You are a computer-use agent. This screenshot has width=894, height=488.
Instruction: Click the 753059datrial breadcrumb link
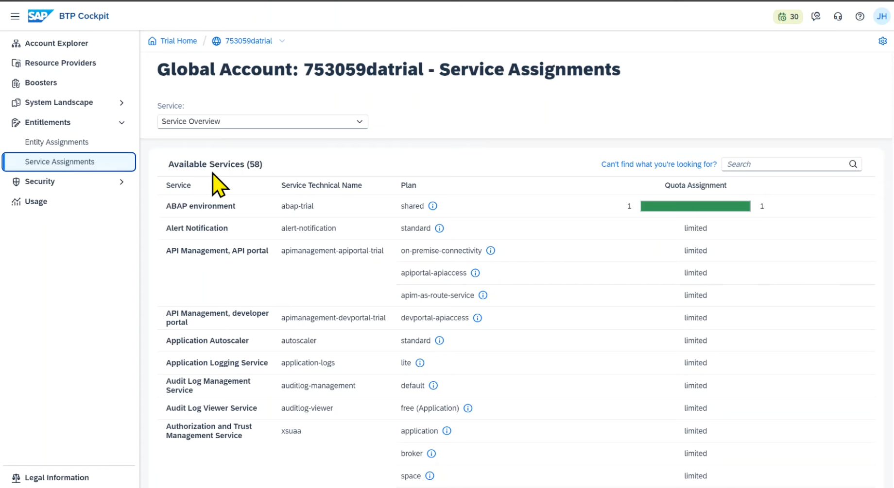(x=248, y=41)
